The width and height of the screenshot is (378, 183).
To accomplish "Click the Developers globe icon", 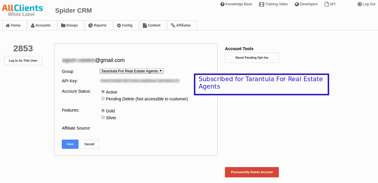I will point(297,4).
